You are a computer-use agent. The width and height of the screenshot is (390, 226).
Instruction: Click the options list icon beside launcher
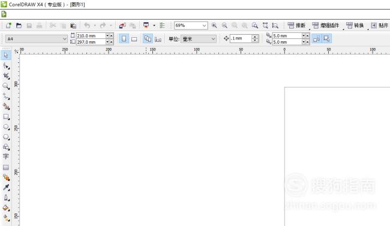[x=162, y=25]
